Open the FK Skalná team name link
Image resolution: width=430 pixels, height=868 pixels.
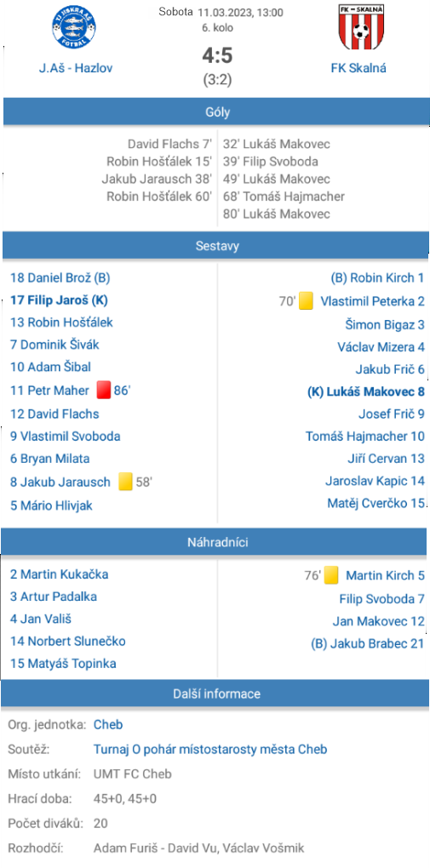click(358, 68)
